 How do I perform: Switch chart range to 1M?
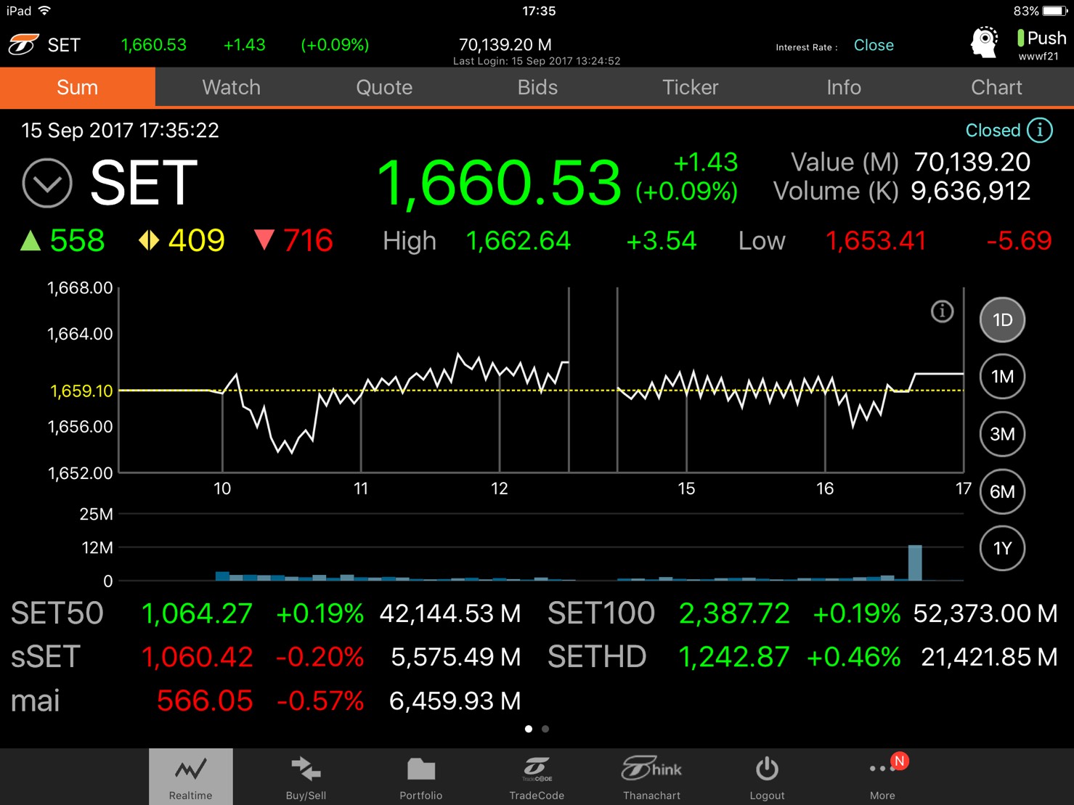pyautogui.click(x=1002, y=377)
